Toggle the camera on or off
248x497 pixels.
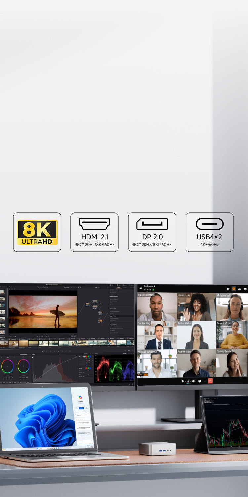click(183, 381)
